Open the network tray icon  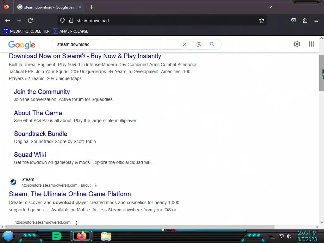click(x=281, y=236)
